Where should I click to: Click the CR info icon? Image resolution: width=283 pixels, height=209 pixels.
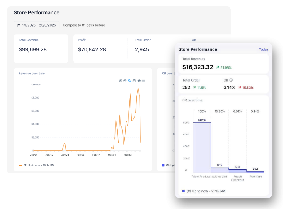pos(231,80)
